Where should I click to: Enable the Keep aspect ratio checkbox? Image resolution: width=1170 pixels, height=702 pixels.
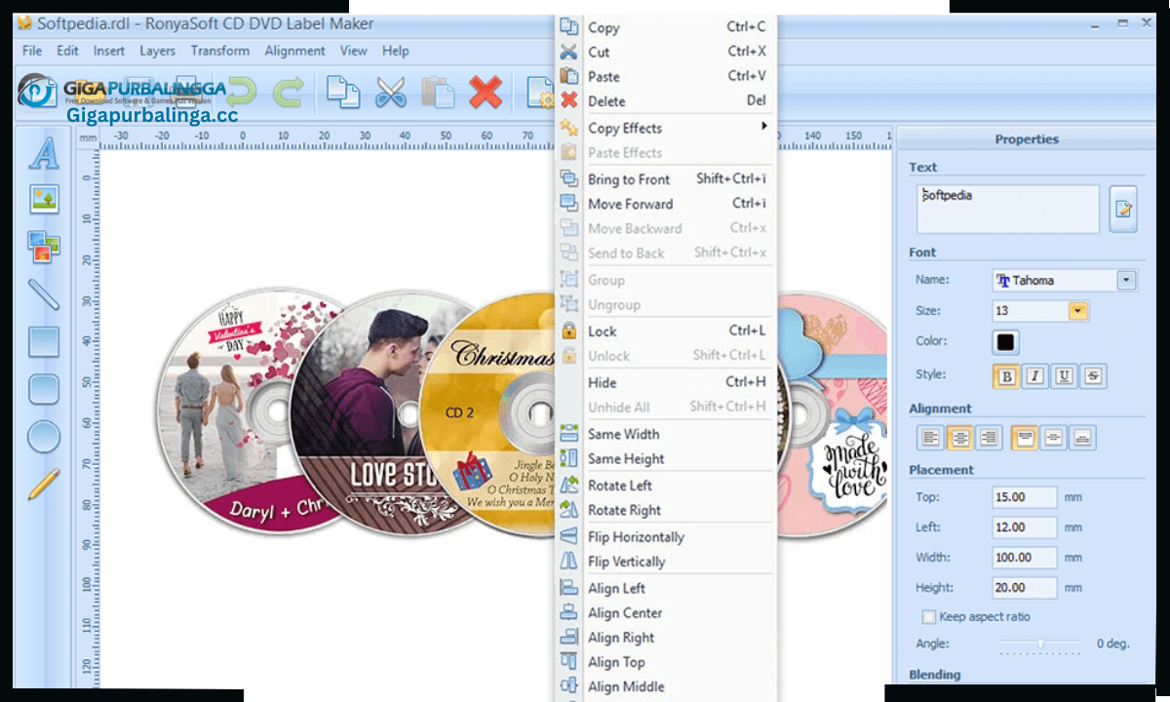(x=929, y=617)
